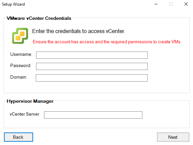
Task: Proceed with the Next button
Action: tap(173, 137)
